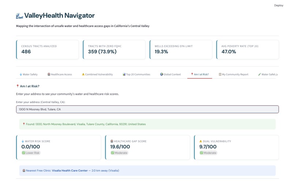295x184 pixels.
Task: Click the Avg Poverty Rate (Top 20) card
Action: tap(247, 50)
